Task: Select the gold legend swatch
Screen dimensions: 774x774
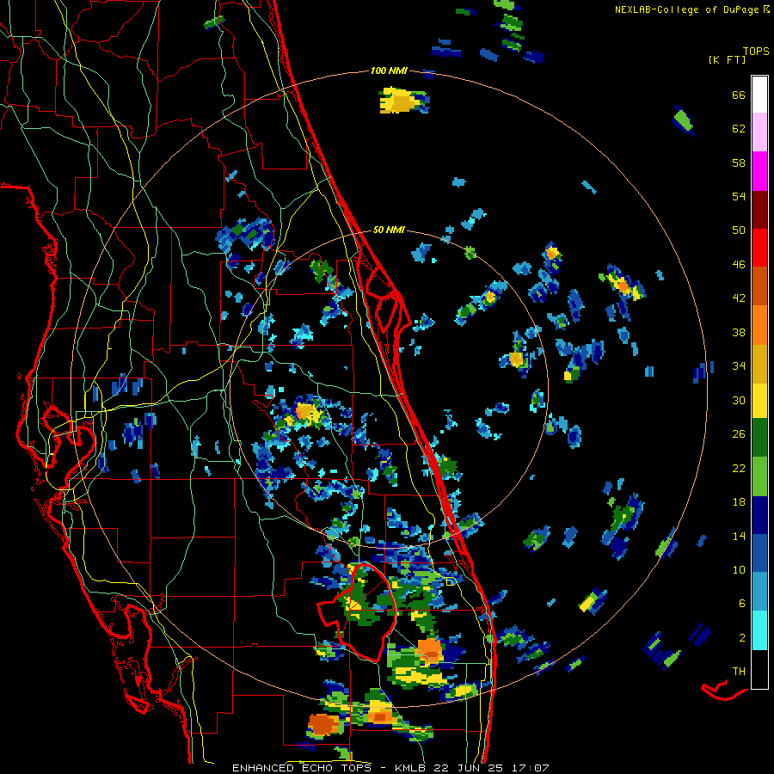Action: [759, 363]
